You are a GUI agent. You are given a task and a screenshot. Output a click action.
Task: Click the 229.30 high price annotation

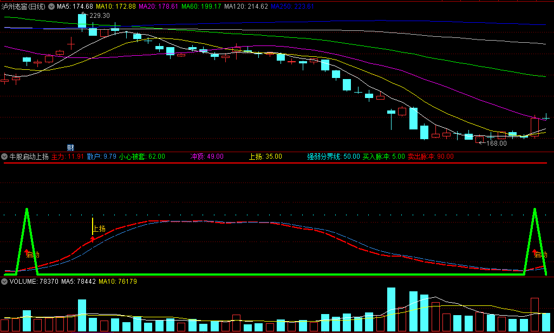click(x=99, y=16)
